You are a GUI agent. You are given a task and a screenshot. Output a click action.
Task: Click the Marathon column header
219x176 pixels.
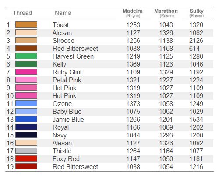coord(166,13)
